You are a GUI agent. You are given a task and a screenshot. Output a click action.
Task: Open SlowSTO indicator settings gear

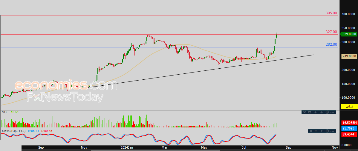pyautogui.click(x=327, y=131)
